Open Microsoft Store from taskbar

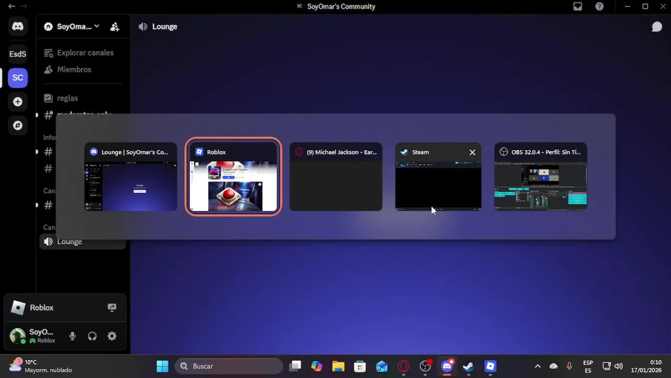pyautogui.click(x=360, y=366)
